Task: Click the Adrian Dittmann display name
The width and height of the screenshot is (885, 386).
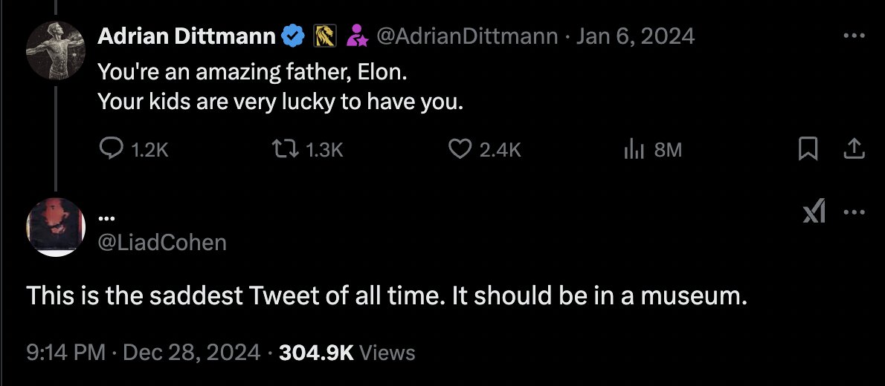Action: click(x=187, y=36)
